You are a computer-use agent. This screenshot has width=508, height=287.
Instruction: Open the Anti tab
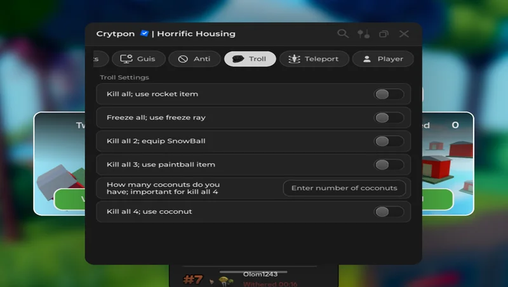[x=194, y=59]
